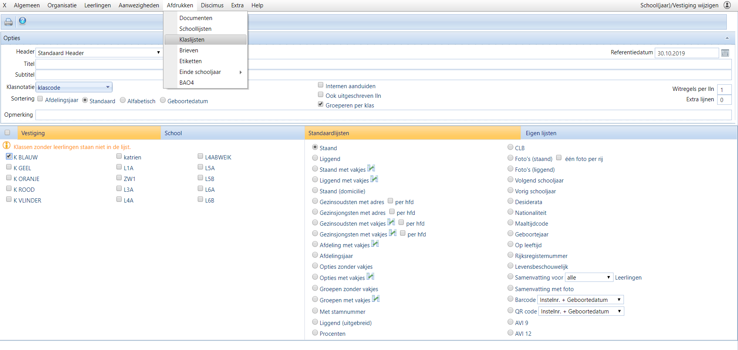Click the Excel icon next to Gezinsjongsten met vakjes

(393, 233)
